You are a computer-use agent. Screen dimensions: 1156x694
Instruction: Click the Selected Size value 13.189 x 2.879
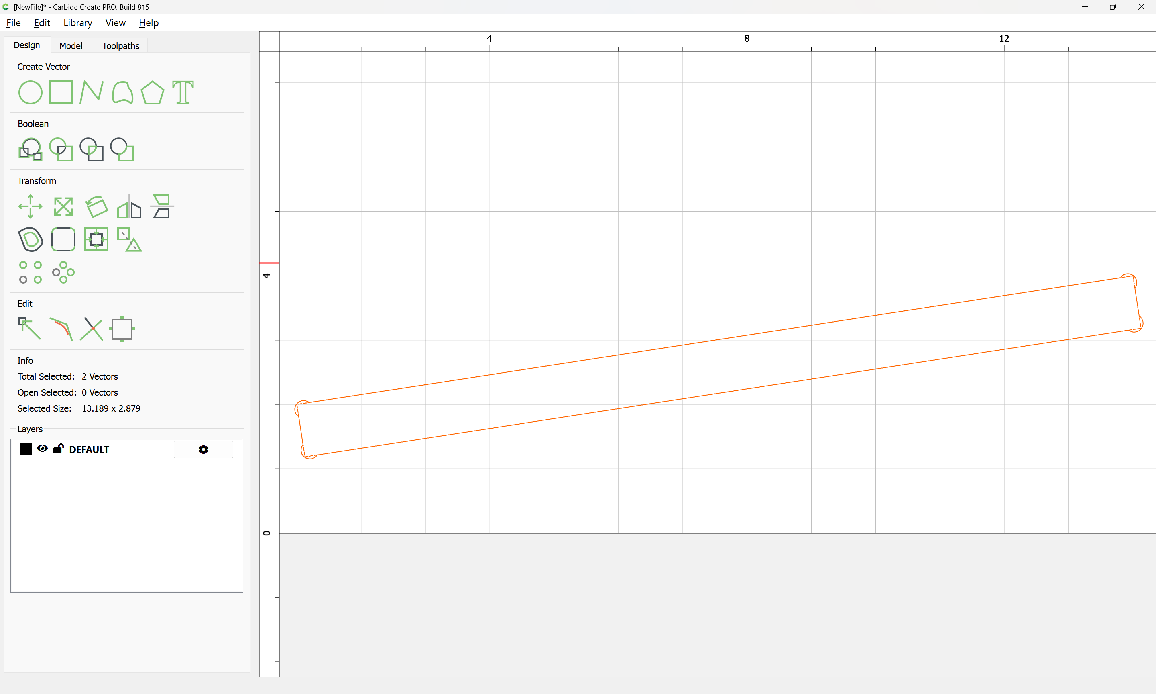click(x=111, y=408)
